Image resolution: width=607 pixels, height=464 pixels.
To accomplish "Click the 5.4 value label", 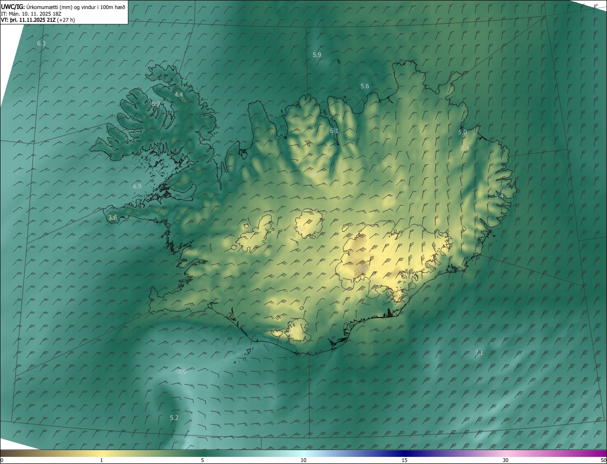I will point(499,196).
